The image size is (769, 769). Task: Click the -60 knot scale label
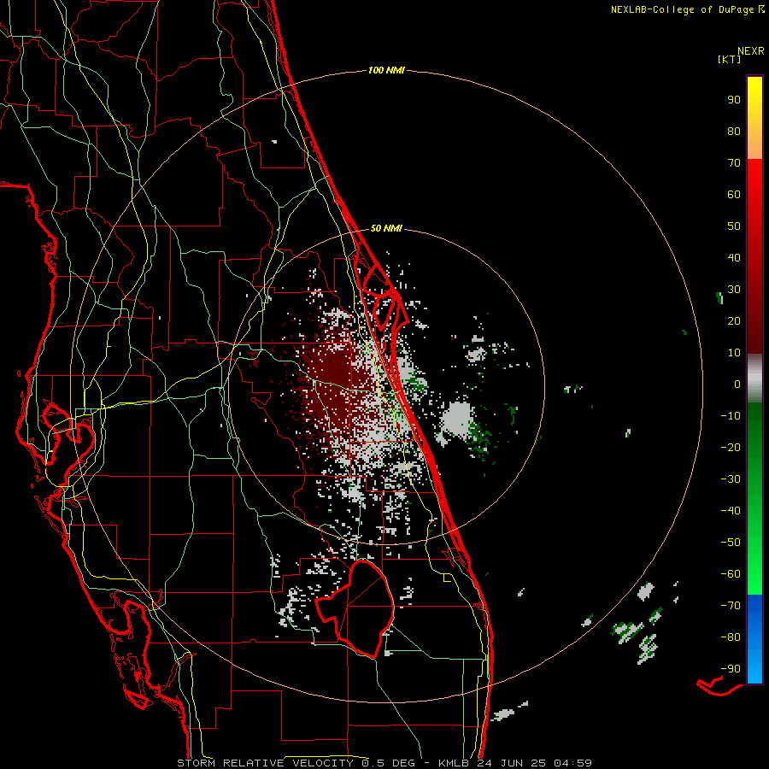731,574
